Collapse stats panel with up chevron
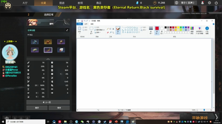 48,59
